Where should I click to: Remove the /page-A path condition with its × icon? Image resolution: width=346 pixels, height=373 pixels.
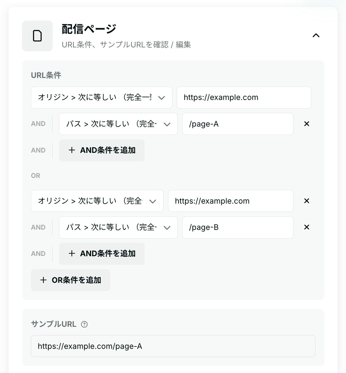pyautogui.click(x=306, y=124)
